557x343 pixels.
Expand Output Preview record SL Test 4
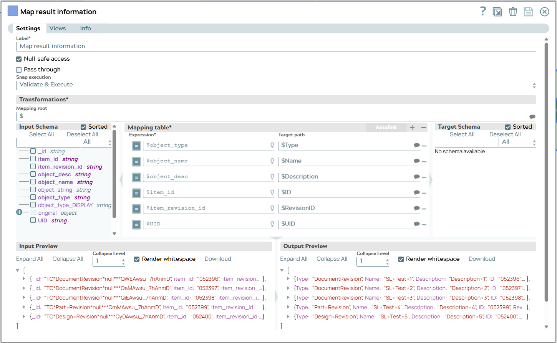click(288, 307)
